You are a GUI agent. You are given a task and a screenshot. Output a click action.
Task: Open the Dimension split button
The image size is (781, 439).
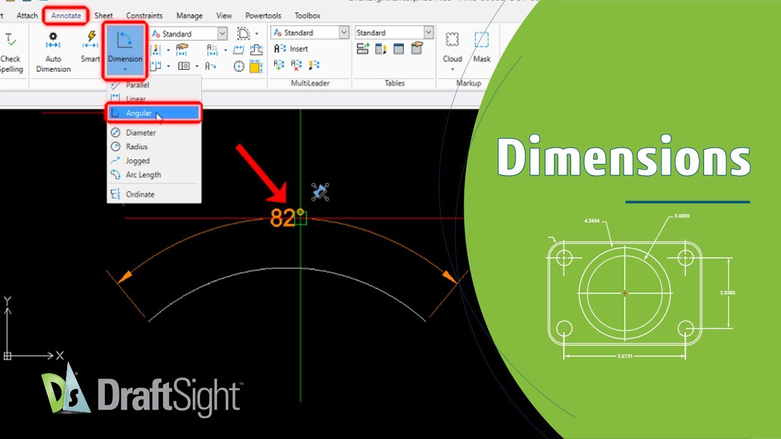click(124, 50)
